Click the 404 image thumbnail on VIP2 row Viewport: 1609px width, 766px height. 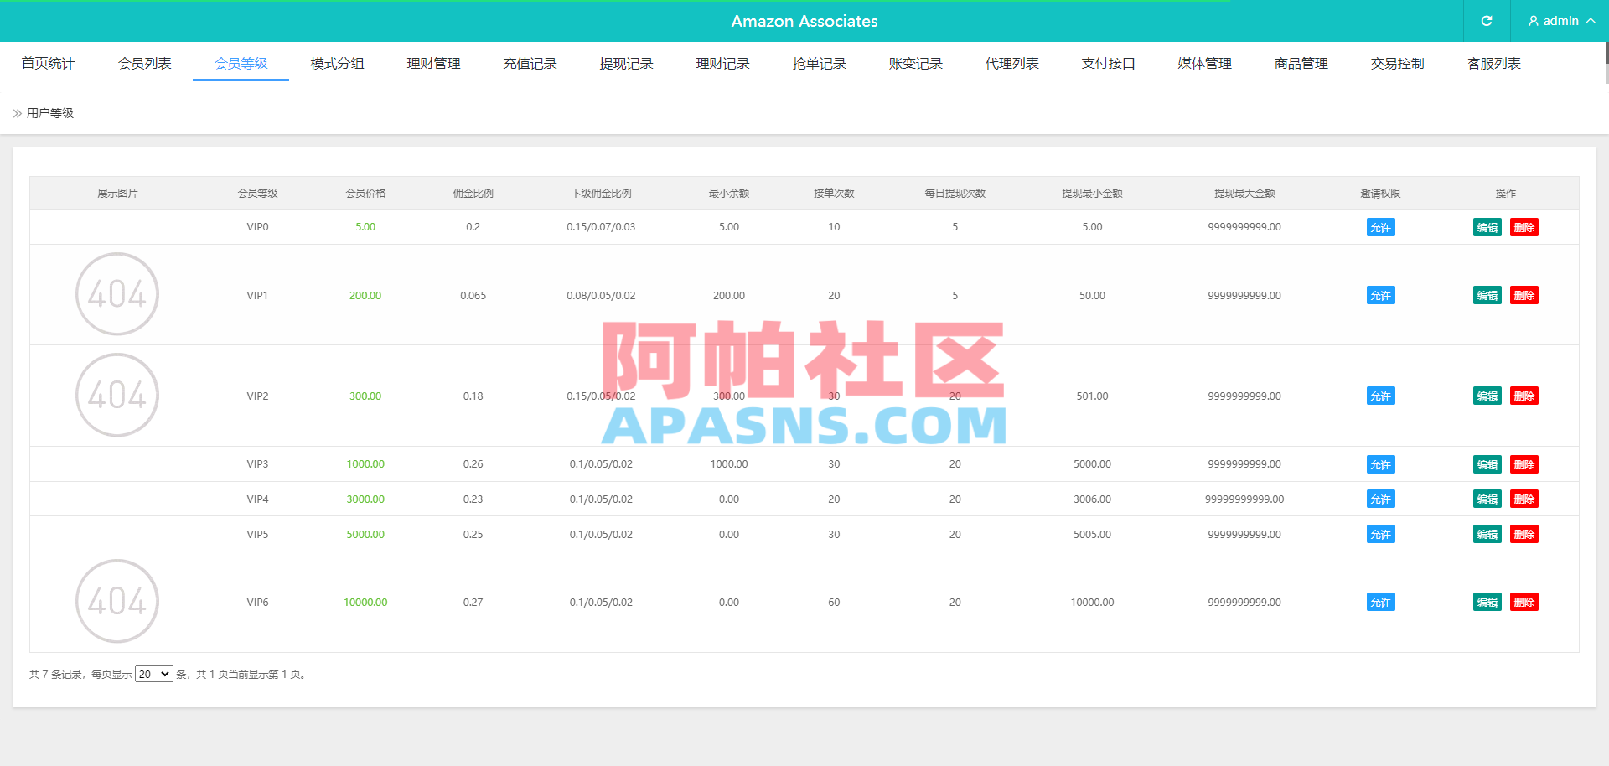pyautogui.click(x=116, y=395)
